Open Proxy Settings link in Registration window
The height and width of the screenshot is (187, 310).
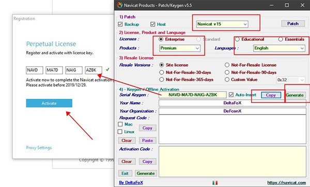click(39, 148)
